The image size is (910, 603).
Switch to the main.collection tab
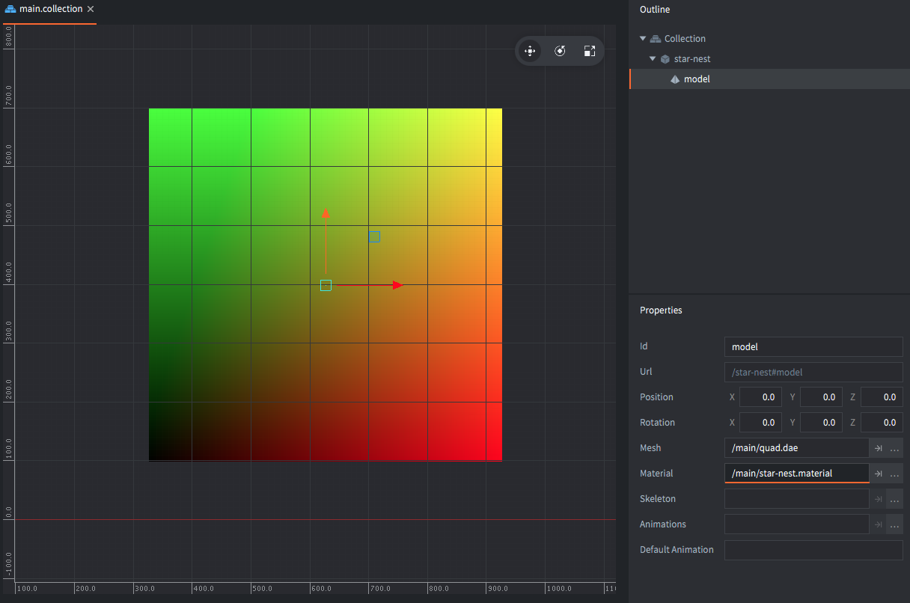[x=50, y=9]
